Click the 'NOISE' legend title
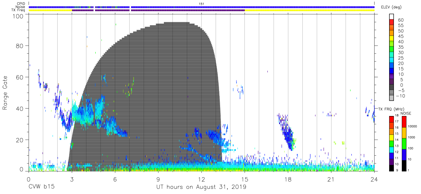This screenshot has width=421, height=194. [406, 113]
